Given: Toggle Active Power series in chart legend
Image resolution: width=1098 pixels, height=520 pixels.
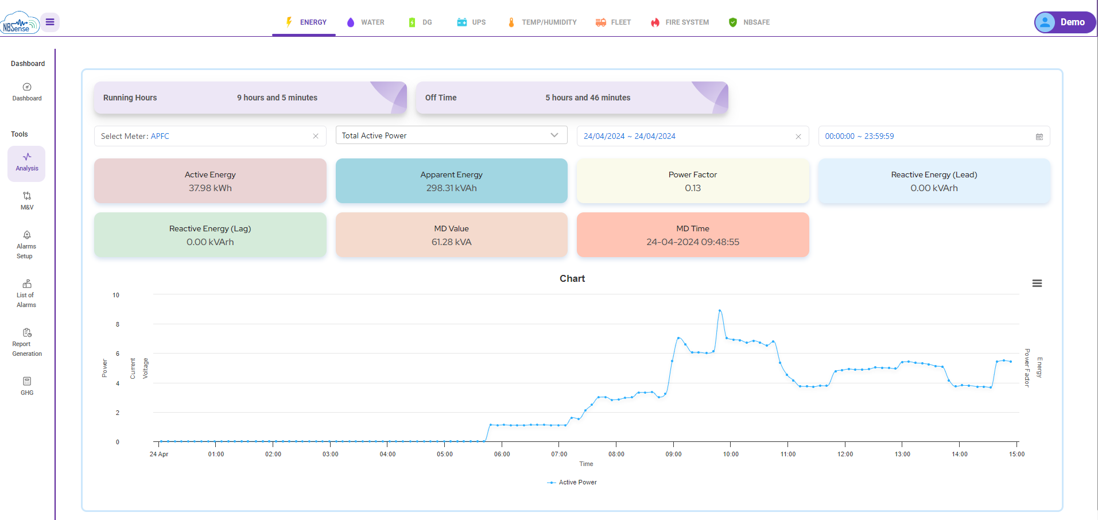Looking at the screenshot, I should tap(572, 482).
